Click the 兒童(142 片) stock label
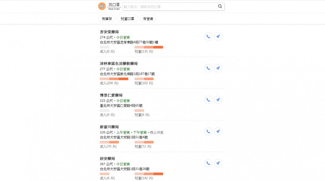 (x=144, y=178)
